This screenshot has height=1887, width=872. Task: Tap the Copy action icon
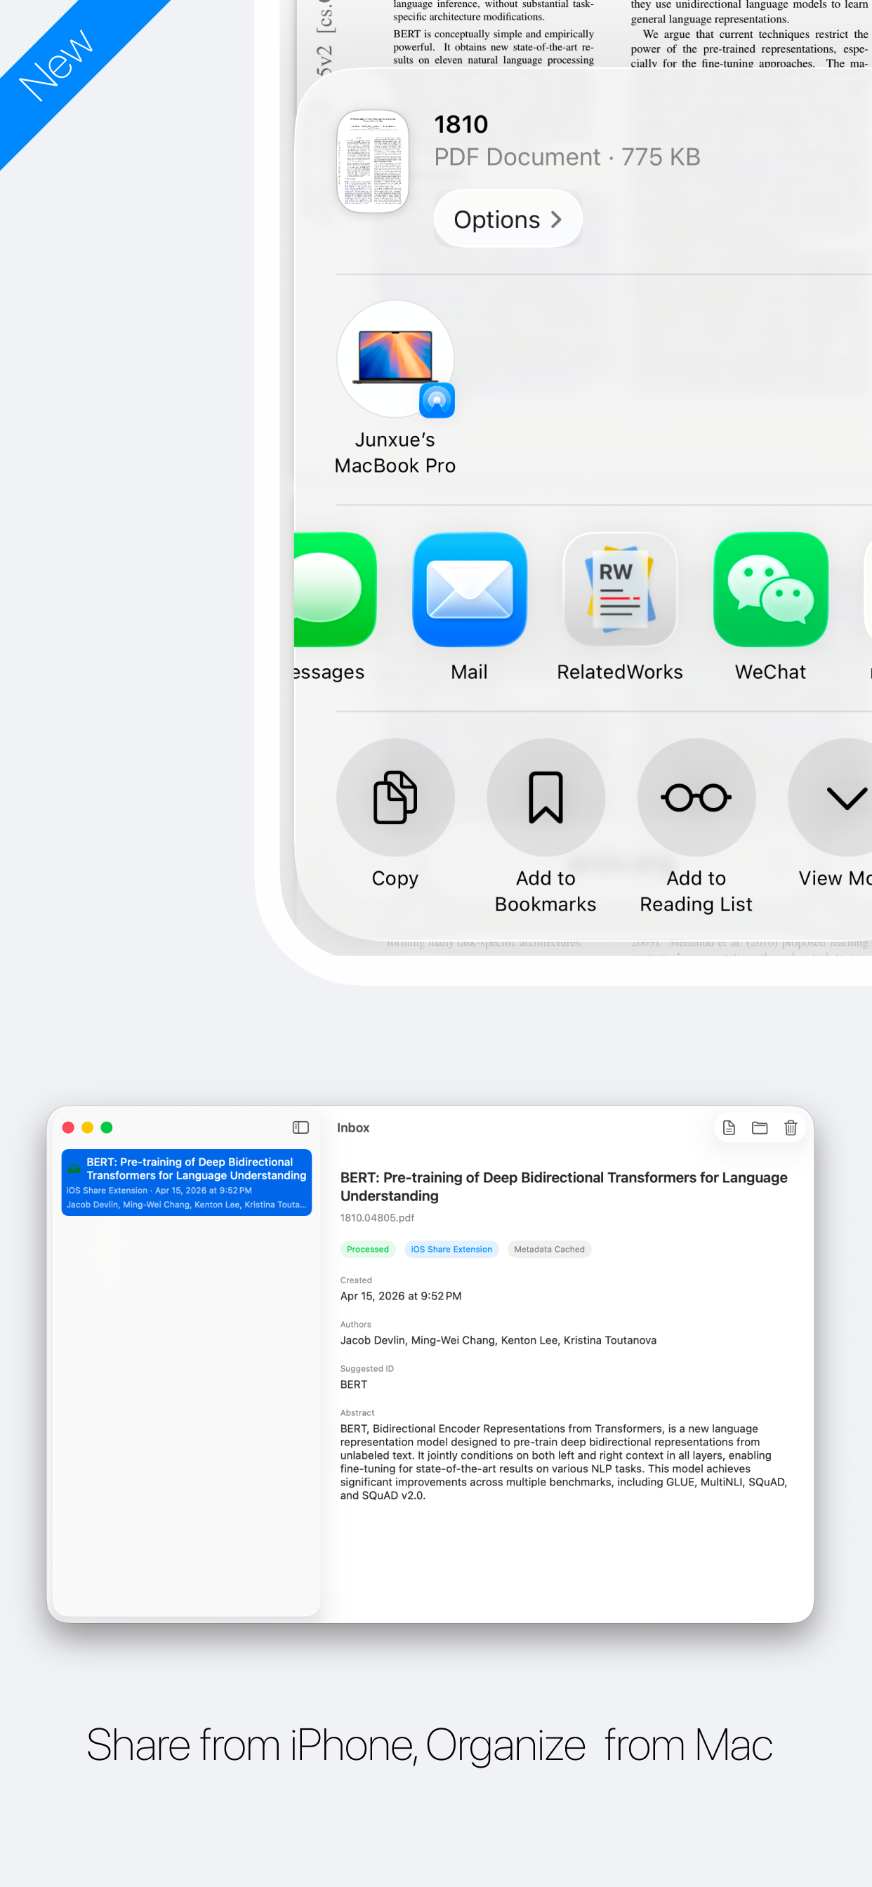[396, 797]
